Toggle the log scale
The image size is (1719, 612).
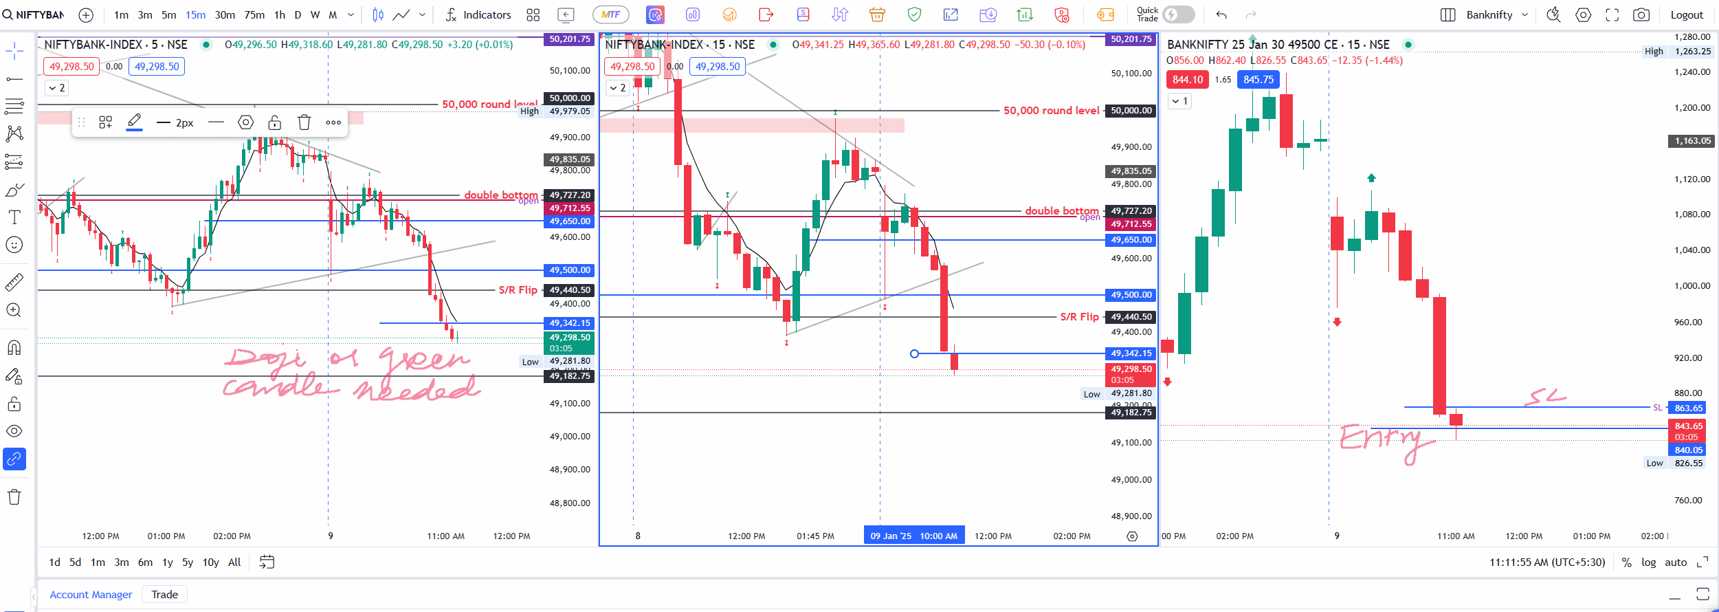click(1648, 562)
